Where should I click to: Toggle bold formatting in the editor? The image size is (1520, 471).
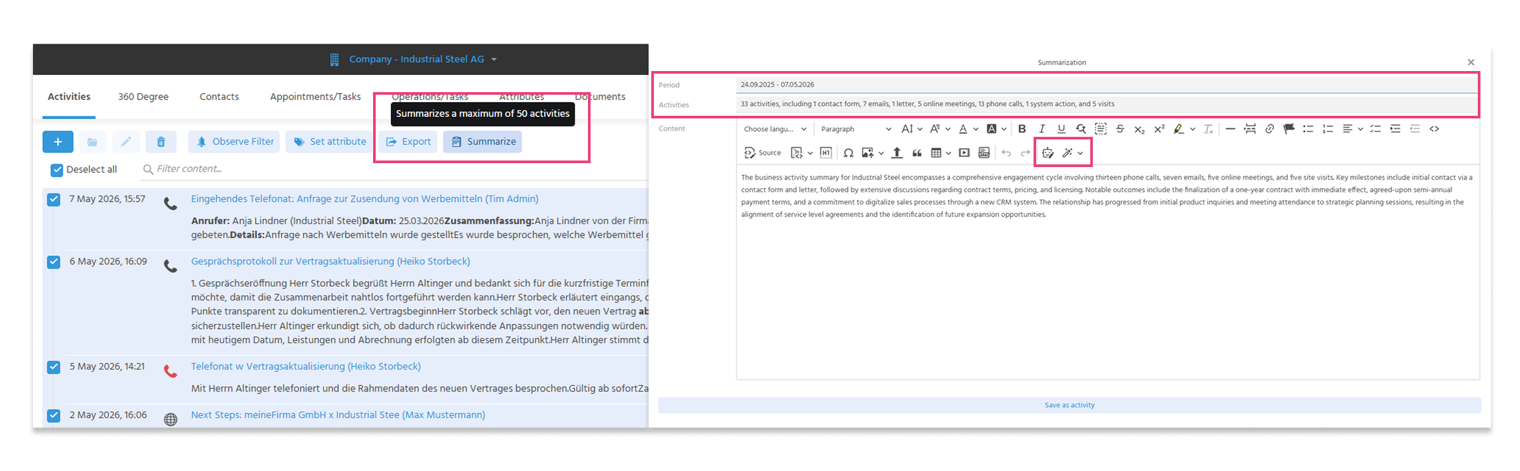point(1022,129)
